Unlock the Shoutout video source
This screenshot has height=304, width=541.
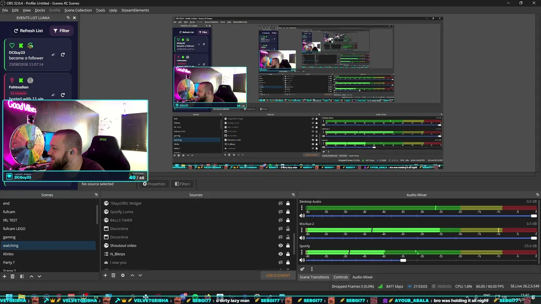tap(288, 245)
